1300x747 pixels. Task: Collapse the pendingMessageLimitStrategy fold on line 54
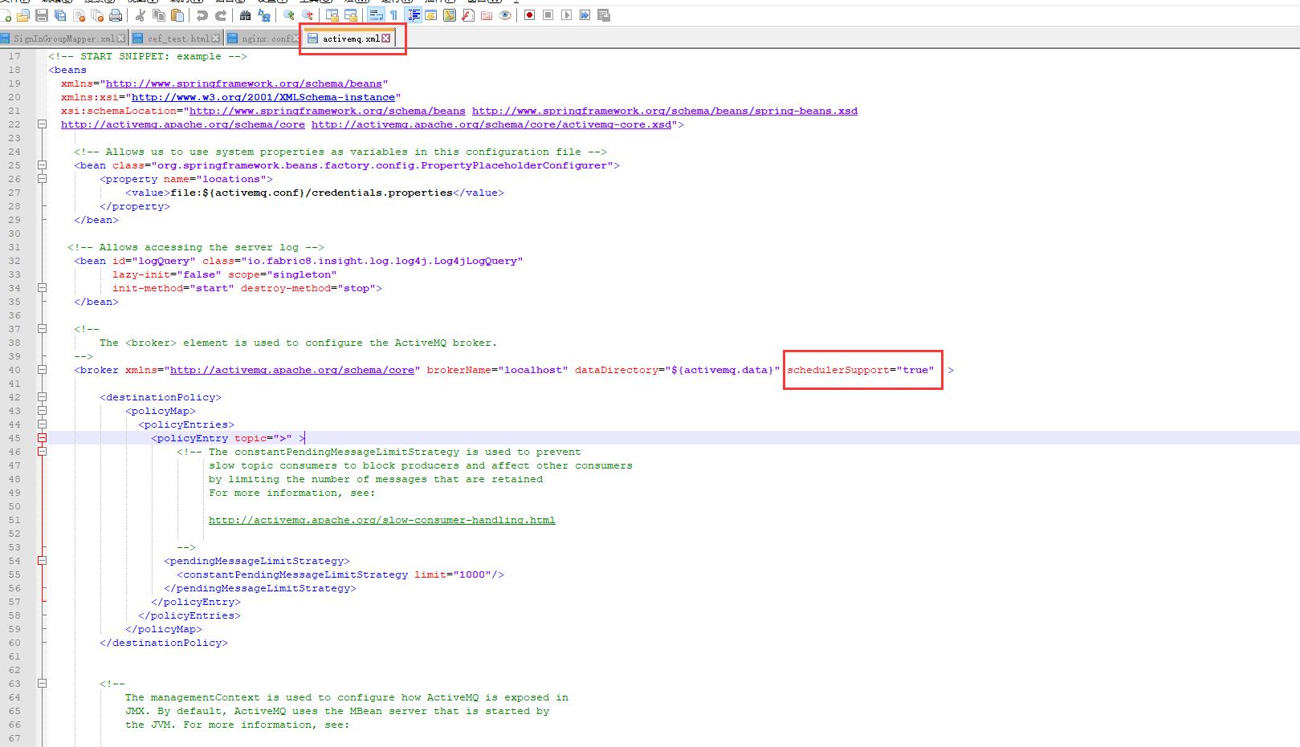coord(42,561)
